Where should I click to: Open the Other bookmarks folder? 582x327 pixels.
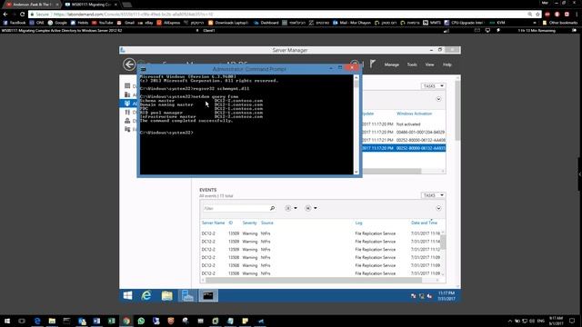[x=560, y=23]
